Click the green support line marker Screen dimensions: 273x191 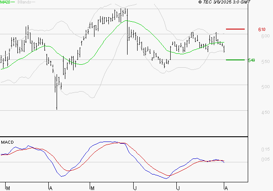click(235, 60)
